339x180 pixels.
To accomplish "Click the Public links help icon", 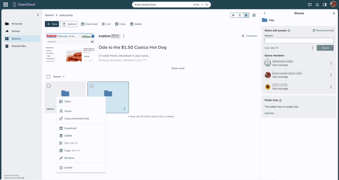I will [x=280, y=101].
